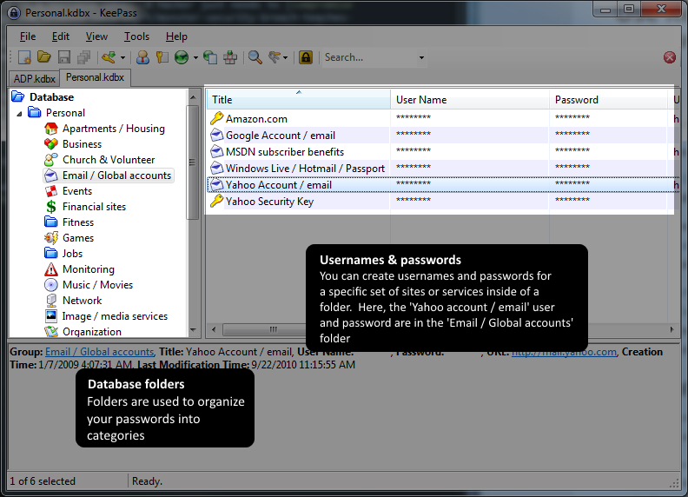This screenshot has height=497, width=688.
Task: Click the Email / Global accounts group link
Action: click(100, 352)
